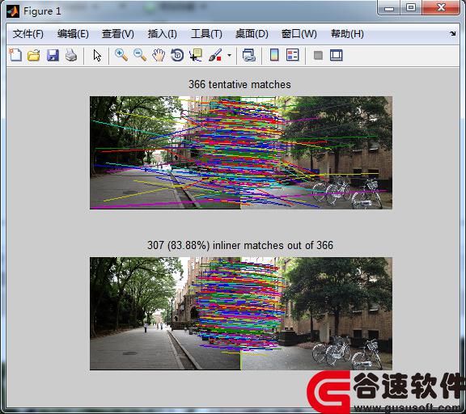The height and width of the screenshot is (414, 466).
Task: Toggle the Brush data tool
Action: (x=215, y=55)
